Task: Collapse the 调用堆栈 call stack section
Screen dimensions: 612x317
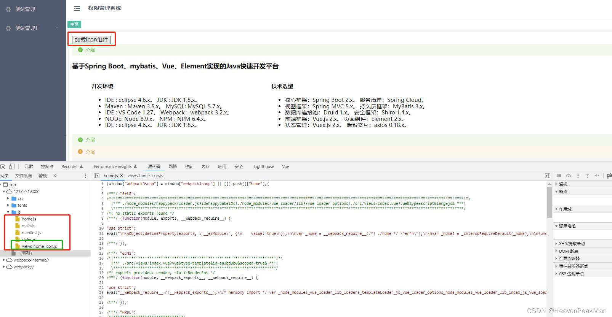Action: point(556,226)
